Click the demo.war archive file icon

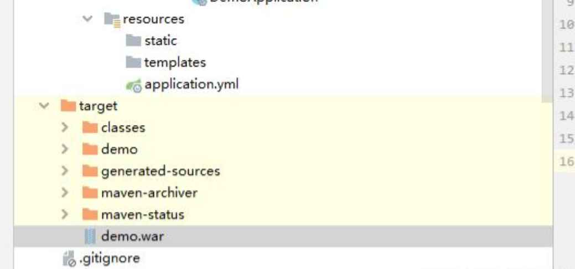tap(90, 236)
